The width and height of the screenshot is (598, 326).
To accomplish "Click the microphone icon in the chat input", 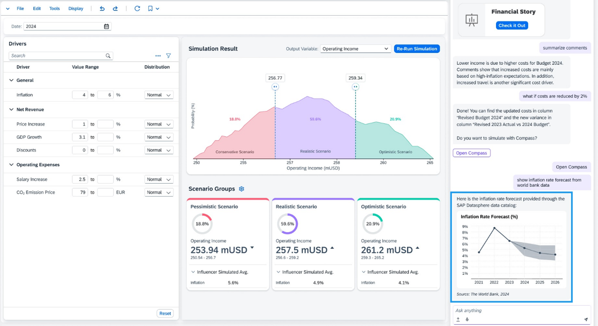I will (x=467, y=319).
